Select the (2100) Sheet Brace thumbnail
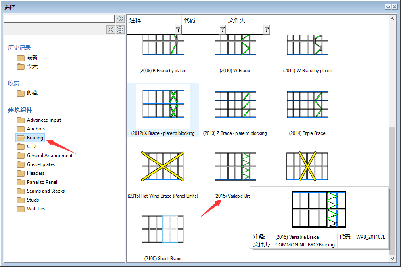 point(163,229)
